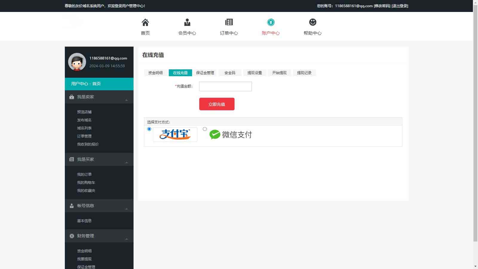Screen dimensions: 478x269
Task: Click the Alipay (支付宝) logo
Action: pos(175,134)
